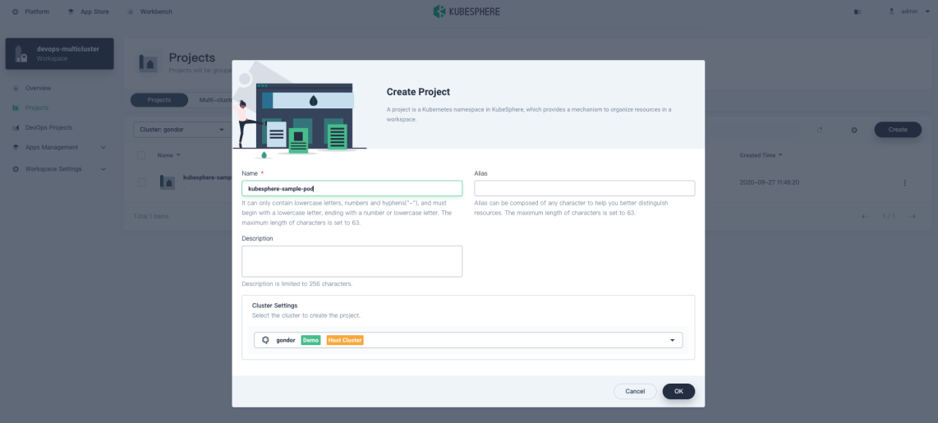The width and height of the screenshot is (938, 423).
Task: Click the Create Project dialog title
Action: coord(418,92)
